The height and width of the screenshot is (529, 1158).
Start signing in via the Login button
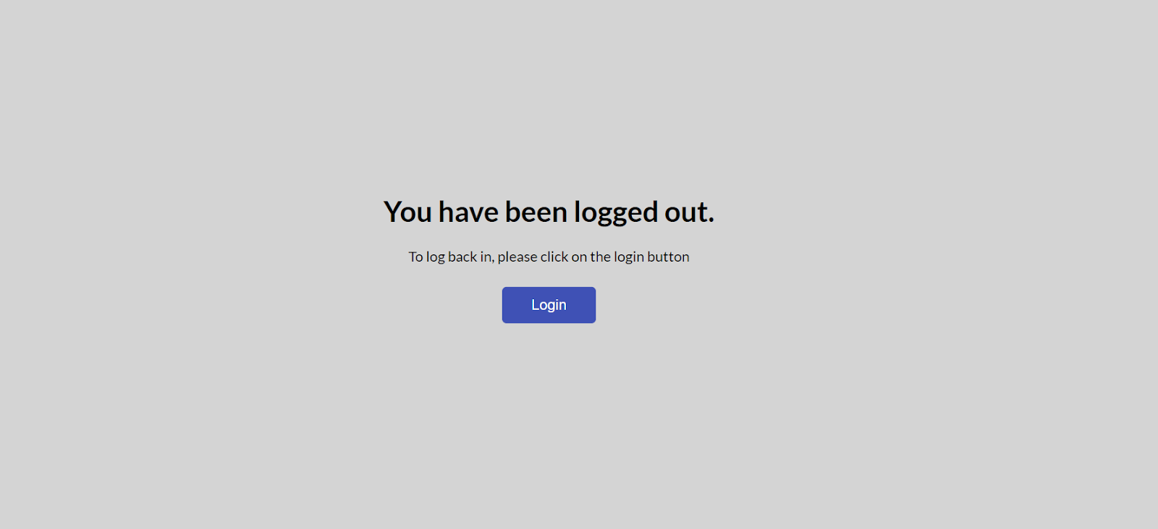(x=549, y=305)
